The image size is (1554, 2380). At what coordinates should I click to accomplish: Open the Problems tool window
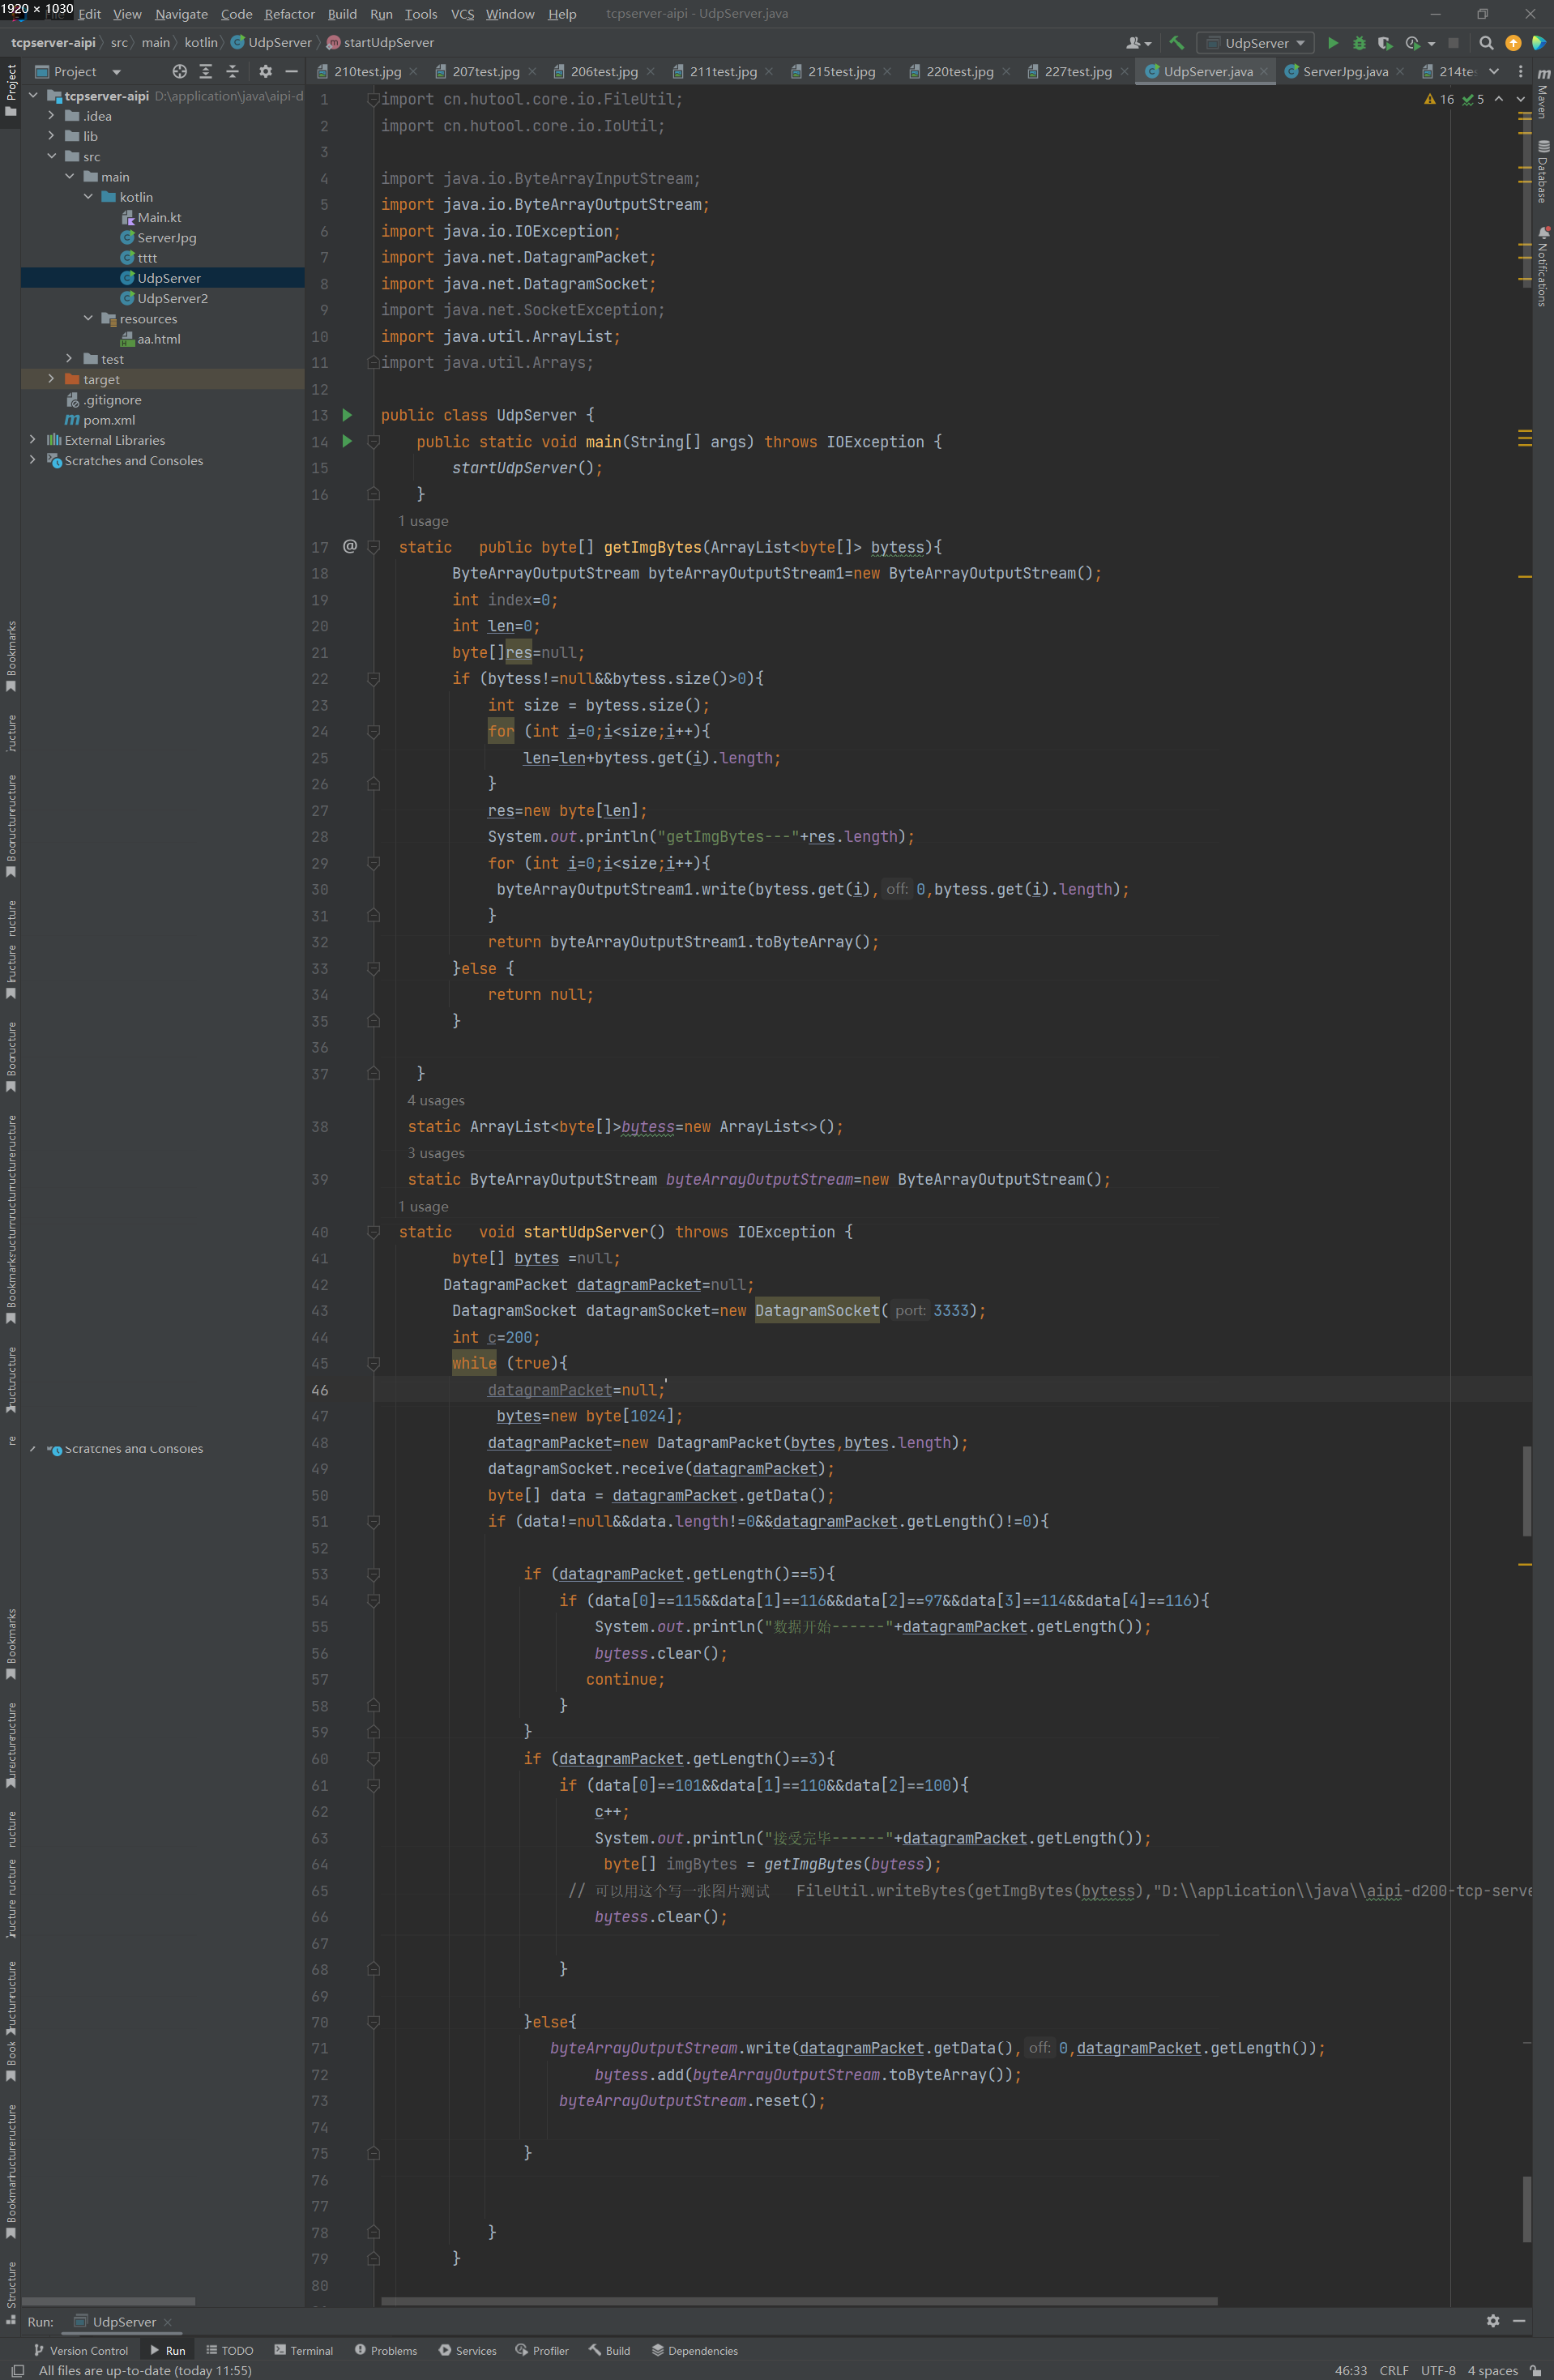click(x=386, y=2350)
